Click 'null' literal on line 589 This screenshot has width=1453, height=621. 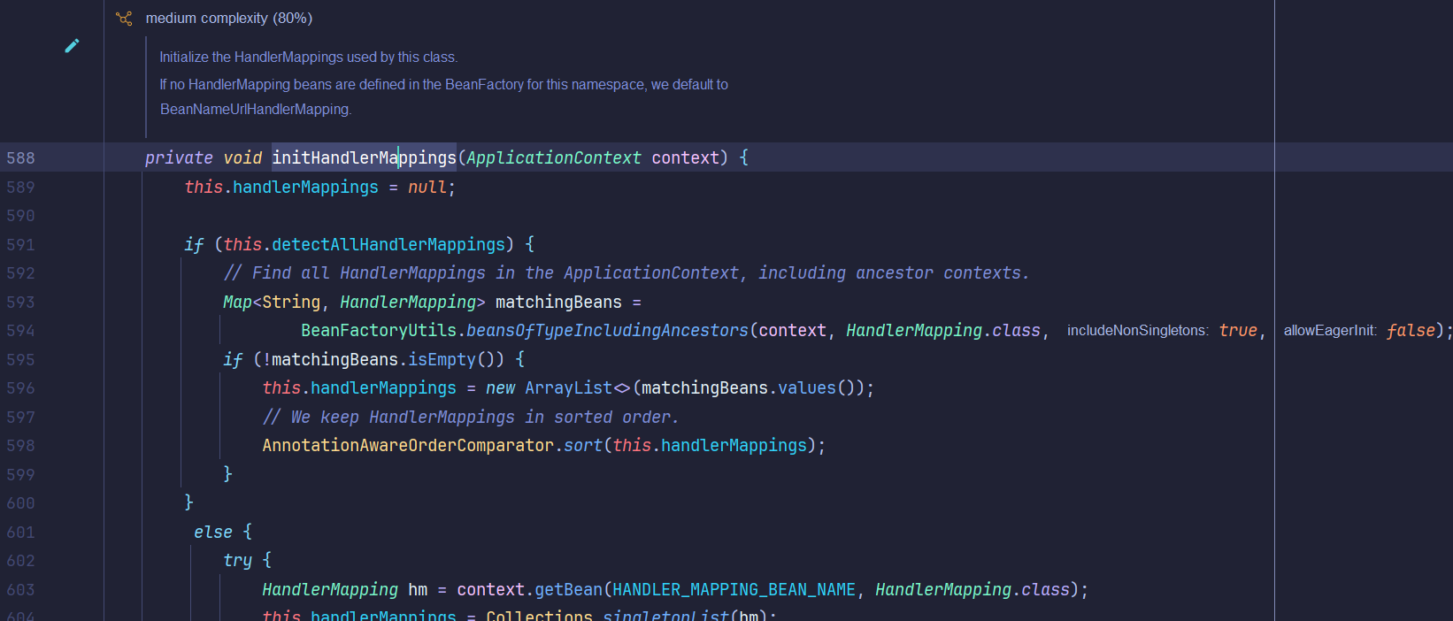point(427,187)
